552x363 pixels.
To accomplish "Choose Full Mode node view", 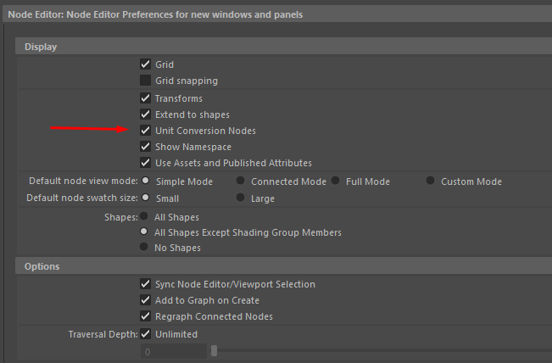I will click(336, 181).
